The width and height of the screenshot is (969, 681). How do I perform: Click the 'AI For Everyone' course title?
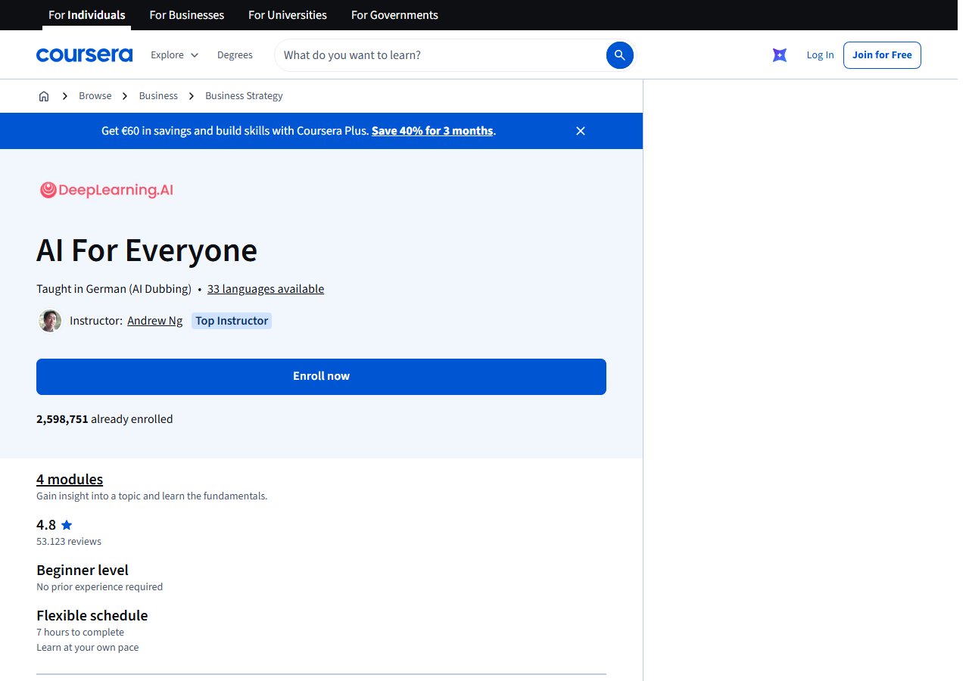pos(147,250)
